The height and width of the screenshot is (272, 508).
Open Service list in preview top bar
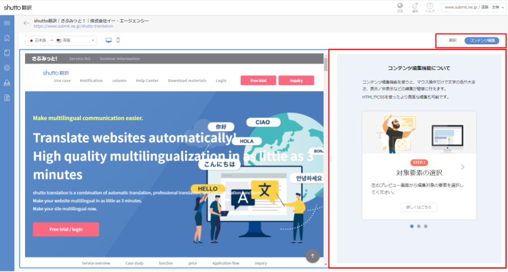click(x=80, y=59)
